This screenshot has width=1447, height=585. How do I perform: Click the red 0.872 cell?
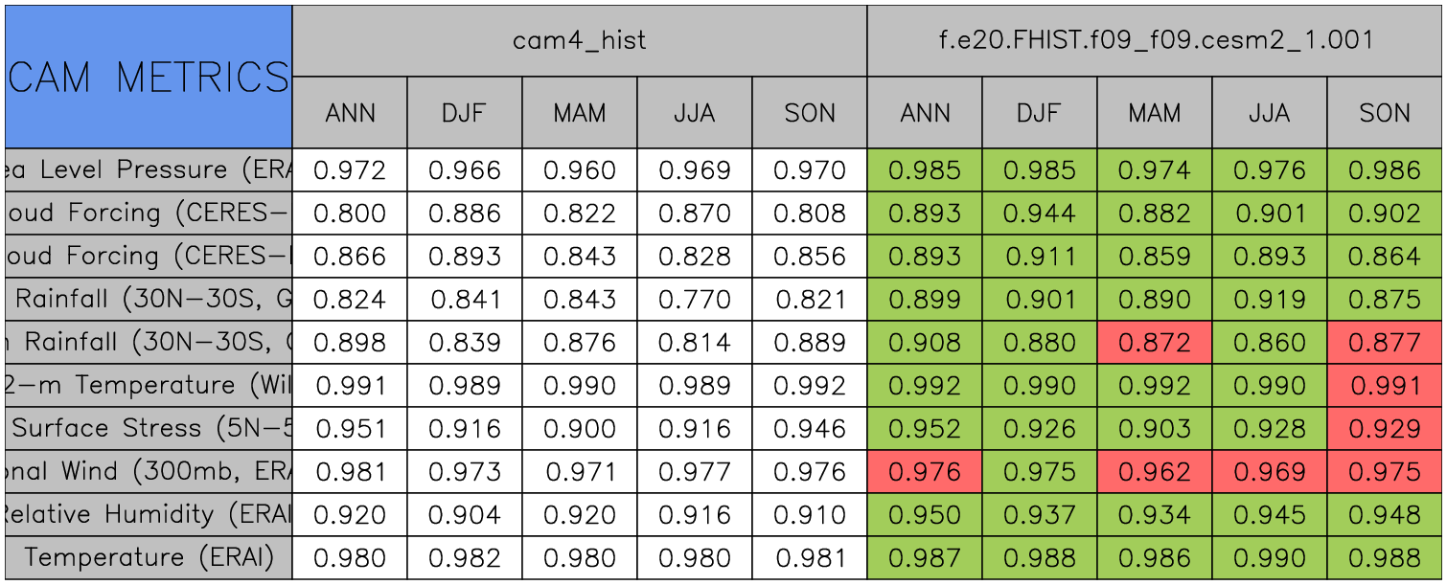click(x=1155, y=343)
